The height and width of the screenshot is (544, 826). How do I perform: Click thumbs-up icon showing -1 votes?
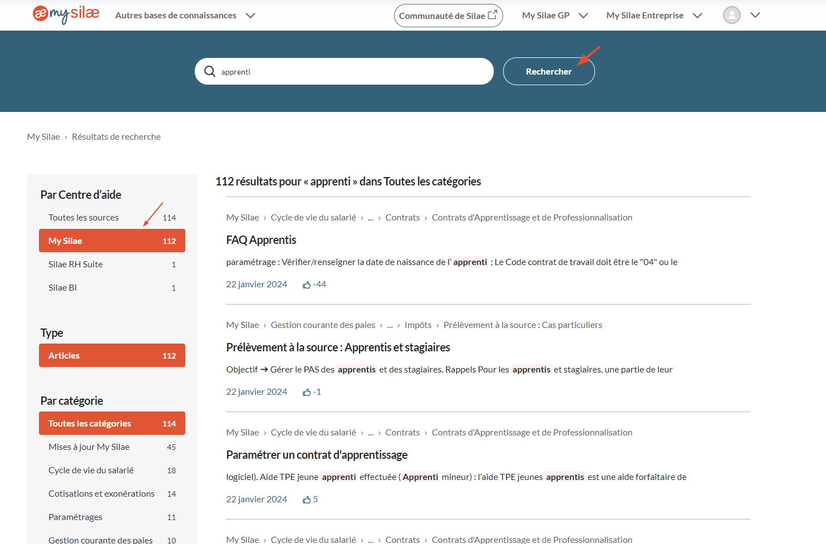(x=307, y=393)
